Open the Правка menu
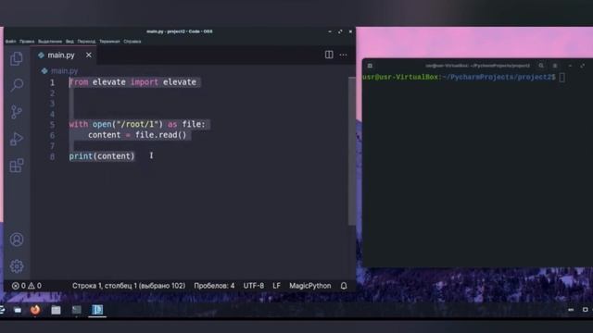 [27, 41]
